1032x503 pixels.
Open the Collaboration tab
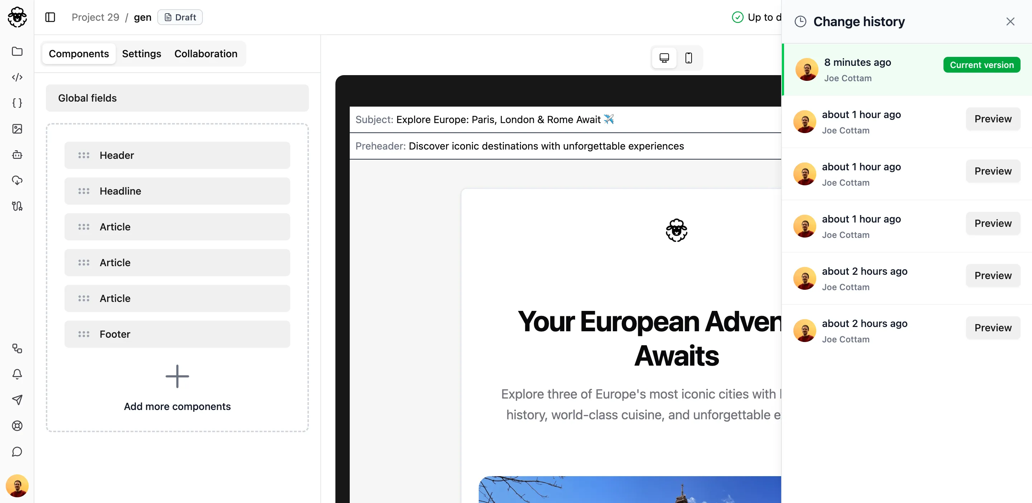point(206,54)
